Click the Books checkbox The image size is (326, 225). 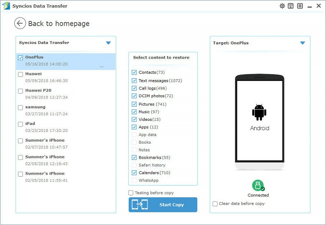click(x=134, y=142)
